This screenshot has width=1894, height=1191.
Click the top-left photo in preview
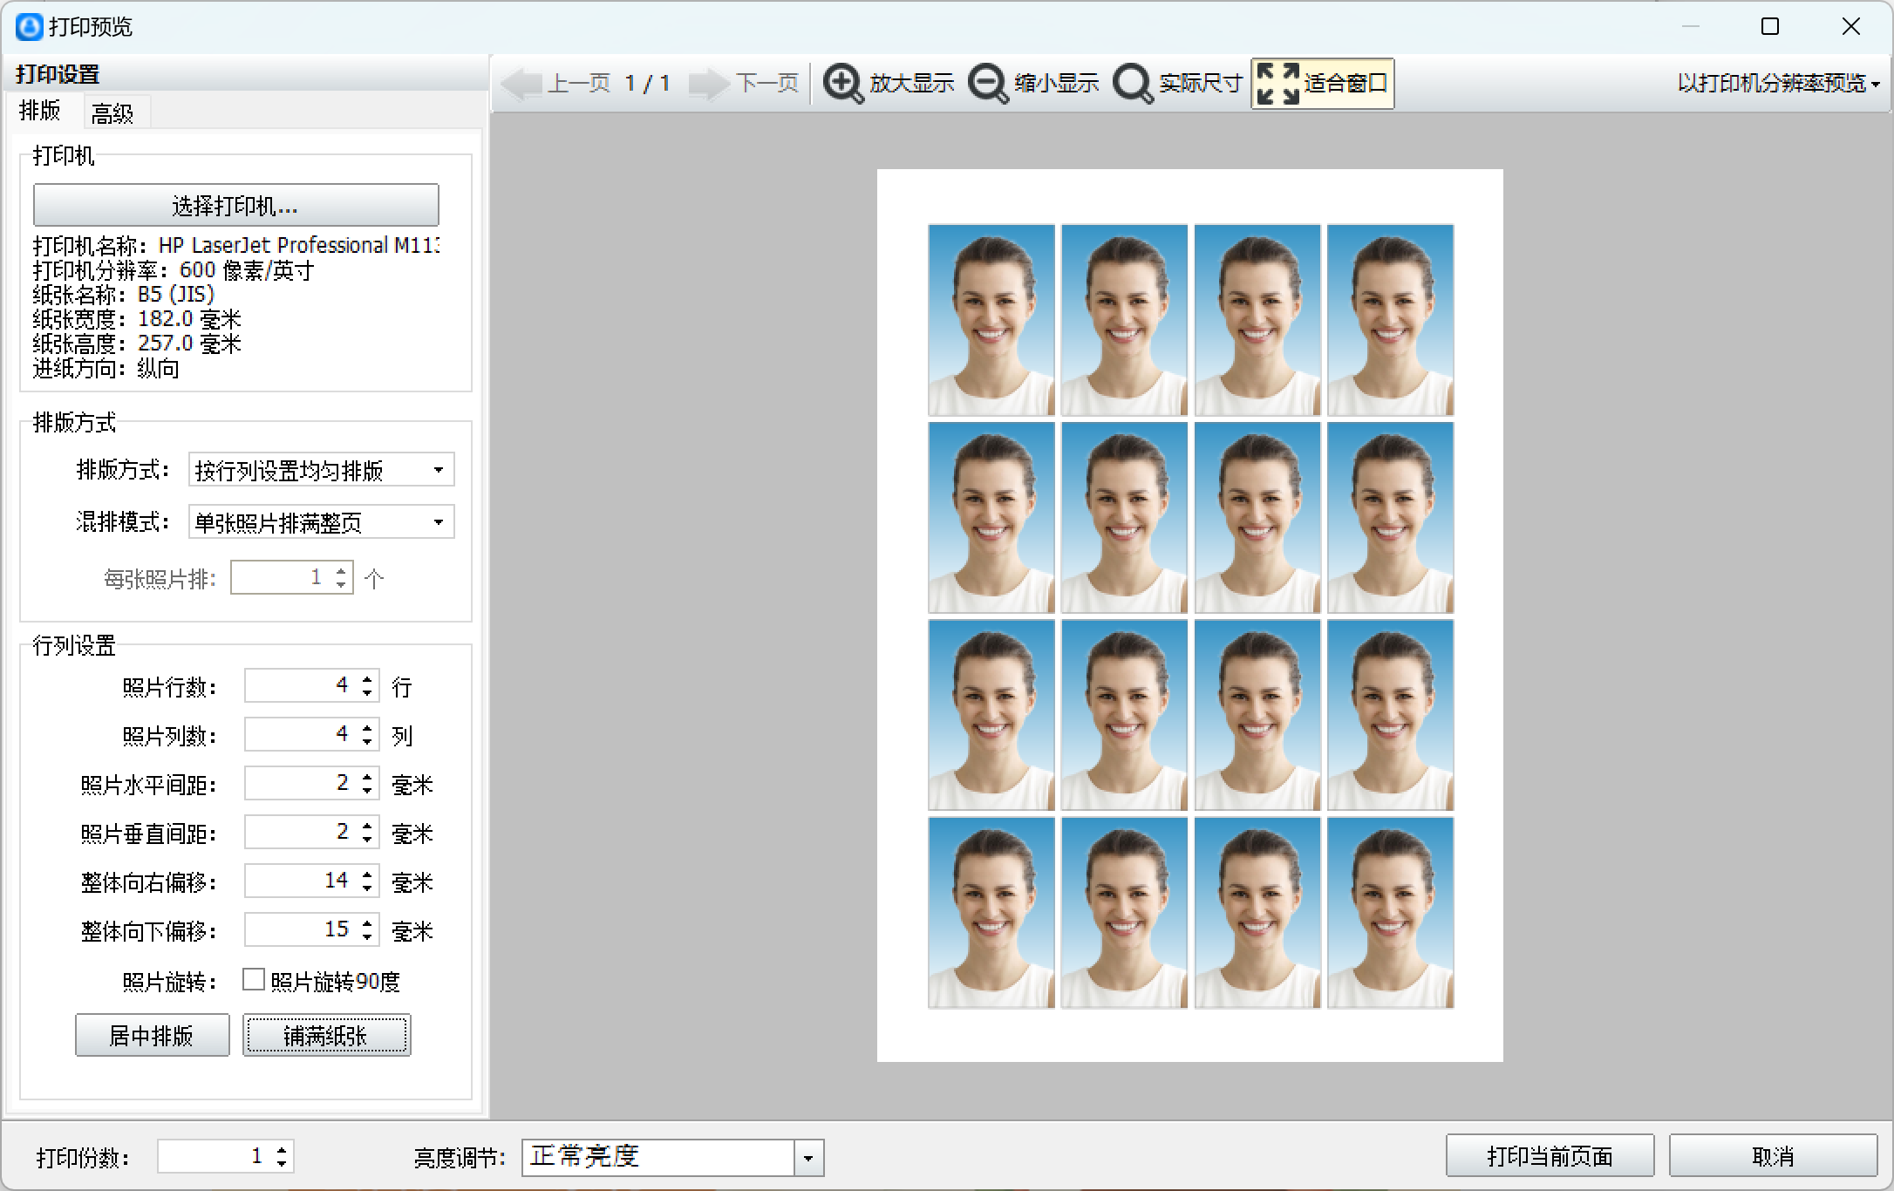click(x=991, y=320)
